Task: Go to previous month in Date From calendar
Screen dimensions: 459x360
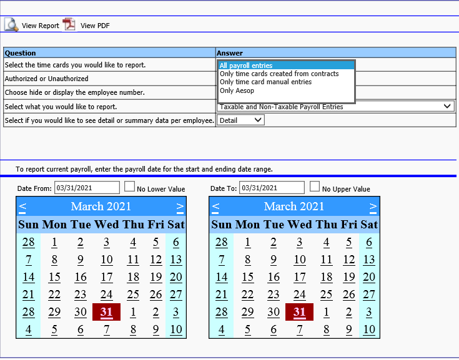Action: (x=22, y=207)
